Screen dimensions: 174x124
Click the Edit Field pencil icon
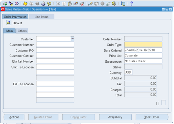point(90,4)
